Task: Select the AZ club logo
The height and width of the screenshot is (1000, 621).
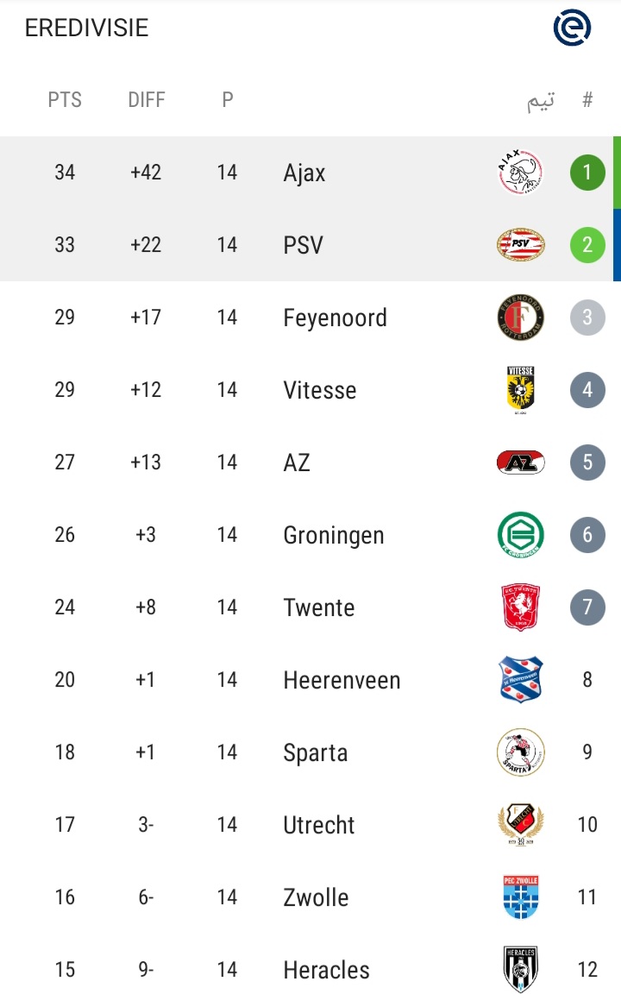Action: point(520,462)
